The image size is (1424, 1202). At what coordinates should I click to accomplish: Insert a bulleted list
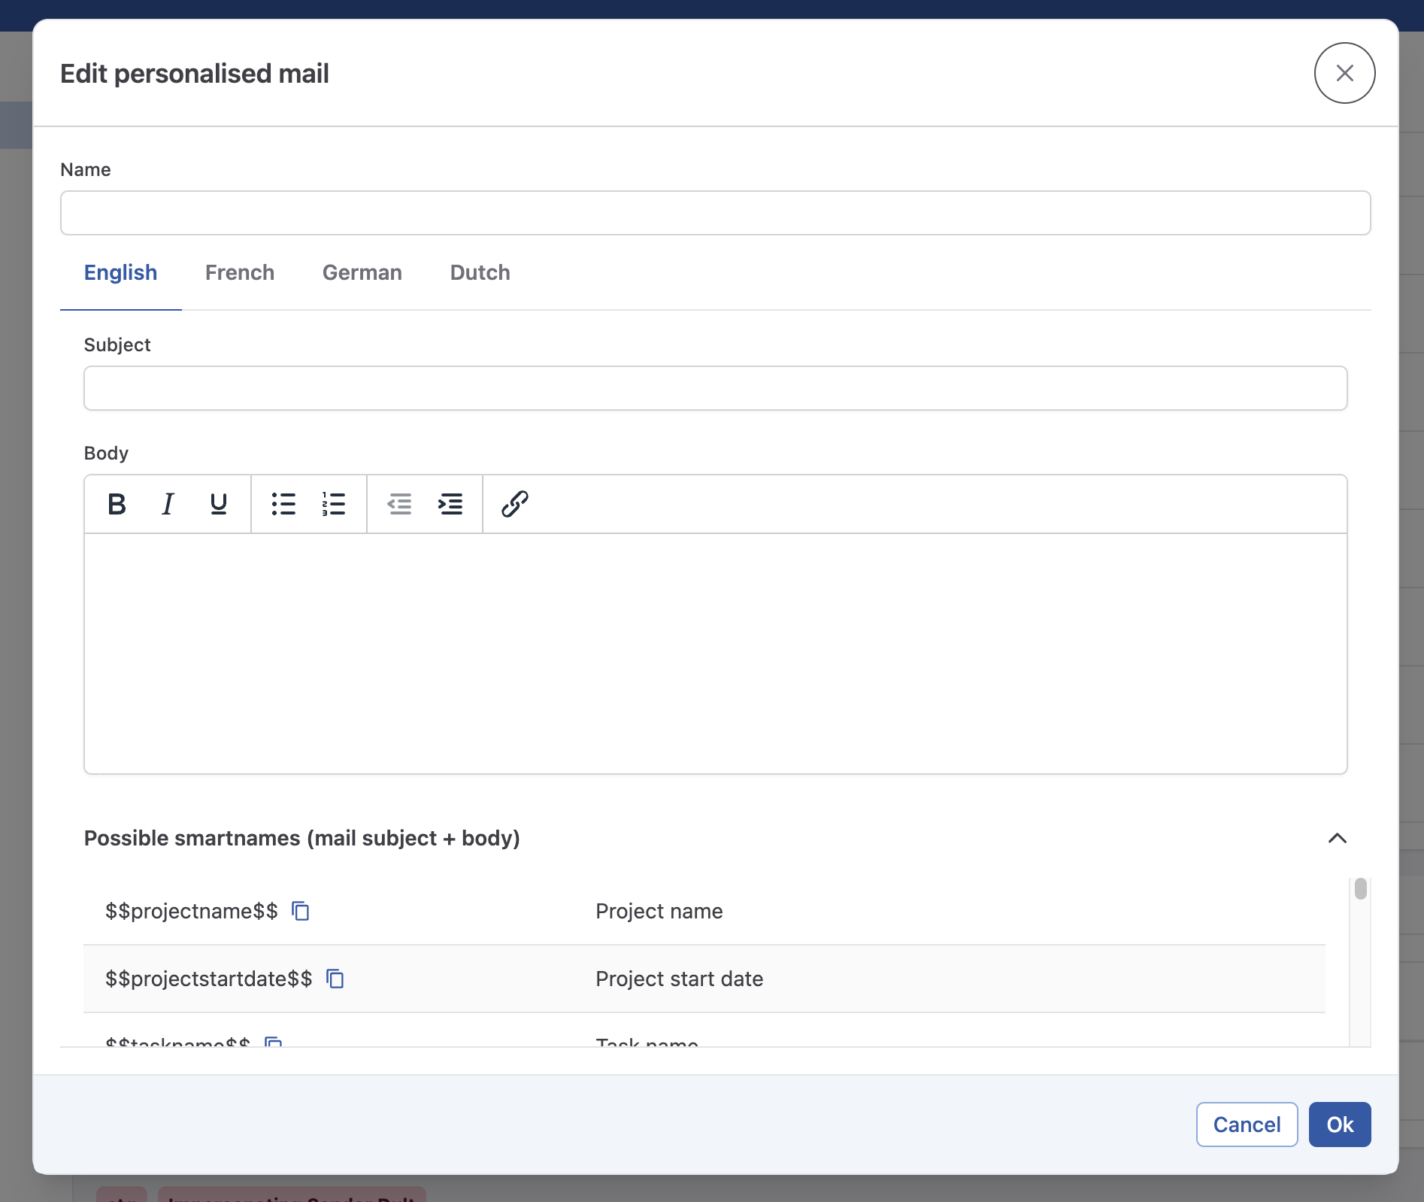283,504
